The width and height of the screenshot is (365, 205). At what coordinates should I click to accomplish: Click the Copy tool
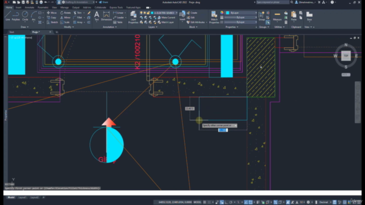(51, 18)
